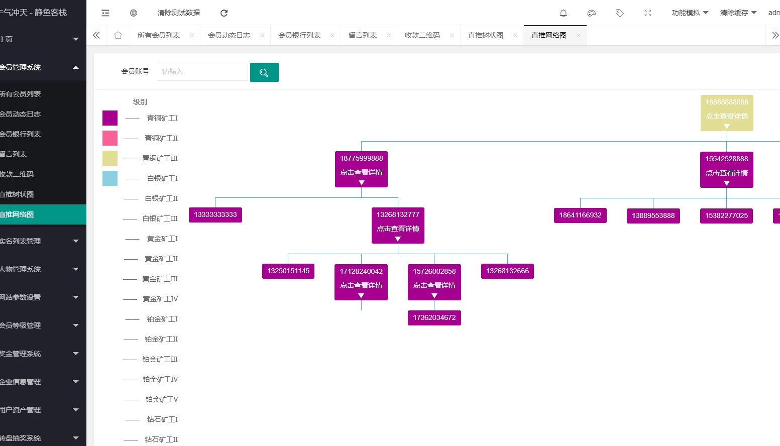The width and height of the screenshot is (780, 446).
Task: Open the notification bell icon
Action: click(564, 13)
